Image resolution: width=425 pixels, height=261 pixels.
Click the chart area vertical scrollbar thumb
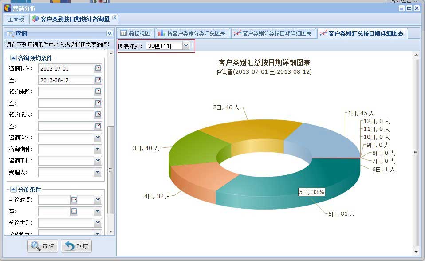pos(416,153)
